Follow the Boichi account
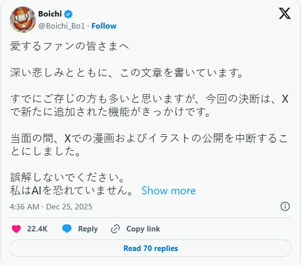Viewport: 303px width, 265px height. pos(104,26)
